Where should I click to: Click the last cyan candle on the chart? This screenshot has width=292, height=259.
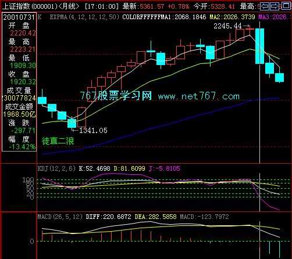279,77
